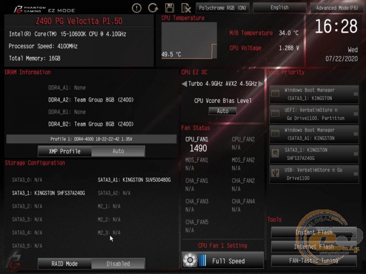Click drive icon of SATA3_1: KINGSTON SHFS37A240G boot entry

275,154
